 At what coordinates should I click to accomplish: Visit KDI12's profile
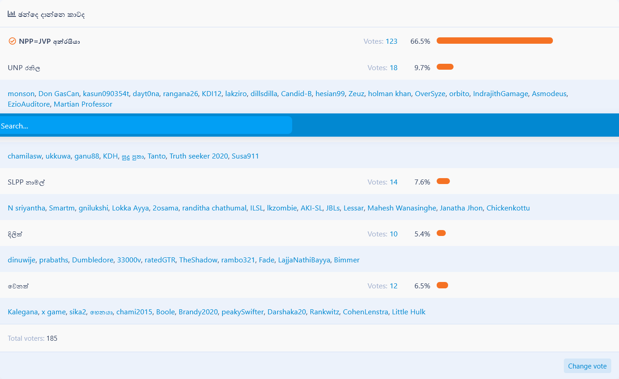pos(211,94)
